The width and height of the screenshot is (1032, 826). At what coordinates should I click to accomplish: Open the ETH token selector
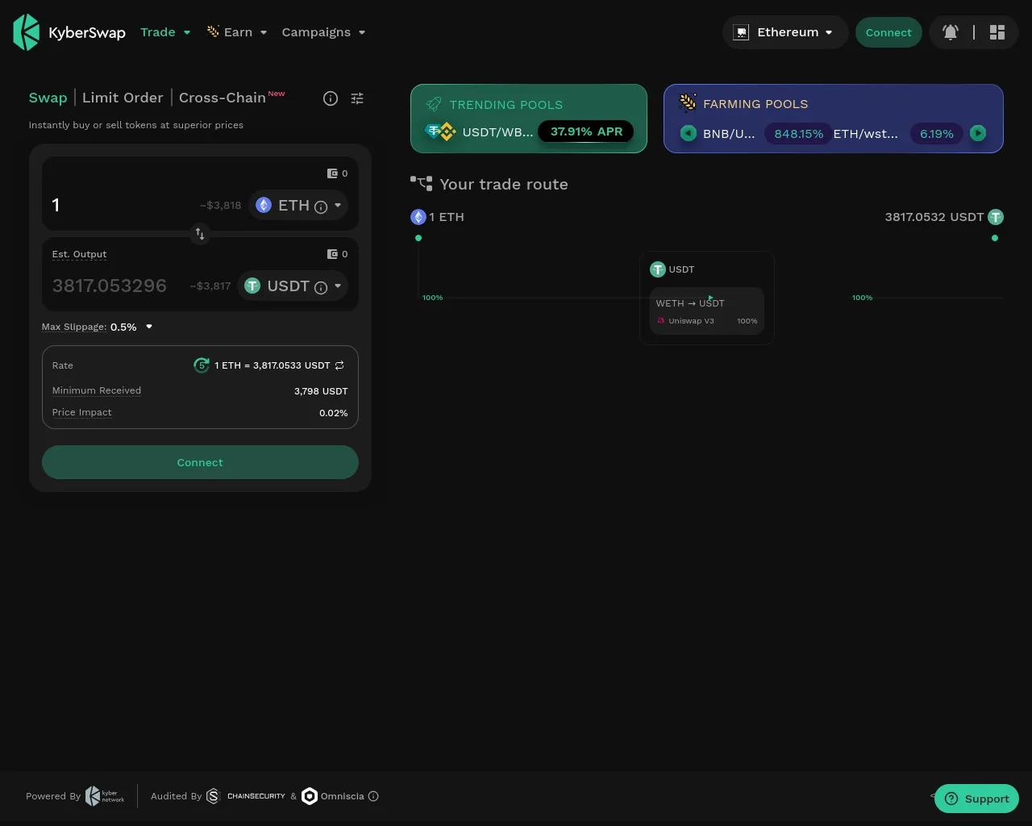pos(298,206)
